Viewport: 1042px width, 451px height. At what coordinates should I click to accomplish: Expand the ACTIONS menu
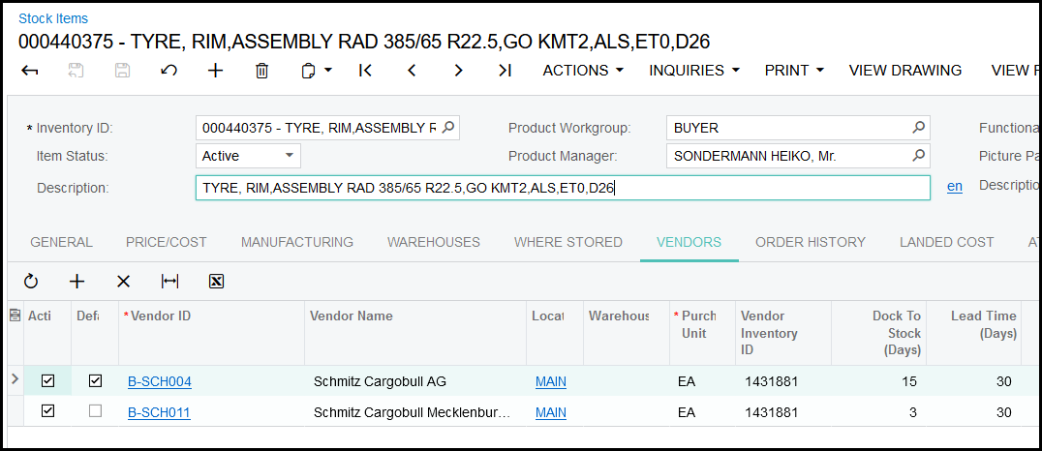coord(583,71)
